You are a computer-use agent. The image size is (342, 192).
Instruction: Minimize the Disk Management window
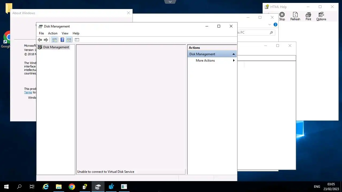tap(207, 26)
